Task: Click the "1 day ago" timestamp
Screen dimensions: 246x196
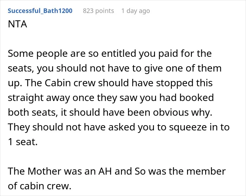Action: pyautogui.click(x=136, y=11)
